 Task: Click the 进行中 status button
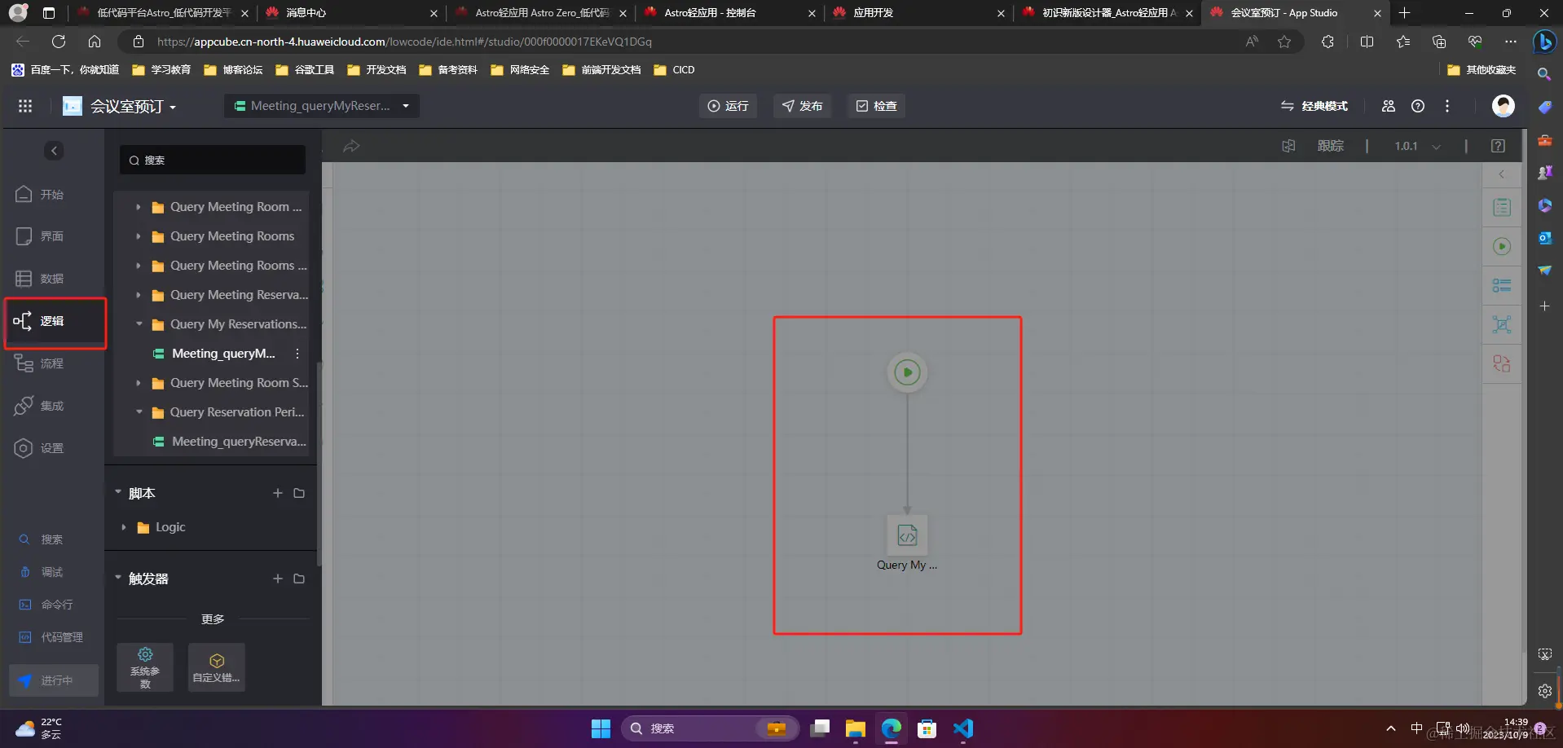tap(54, 680)
